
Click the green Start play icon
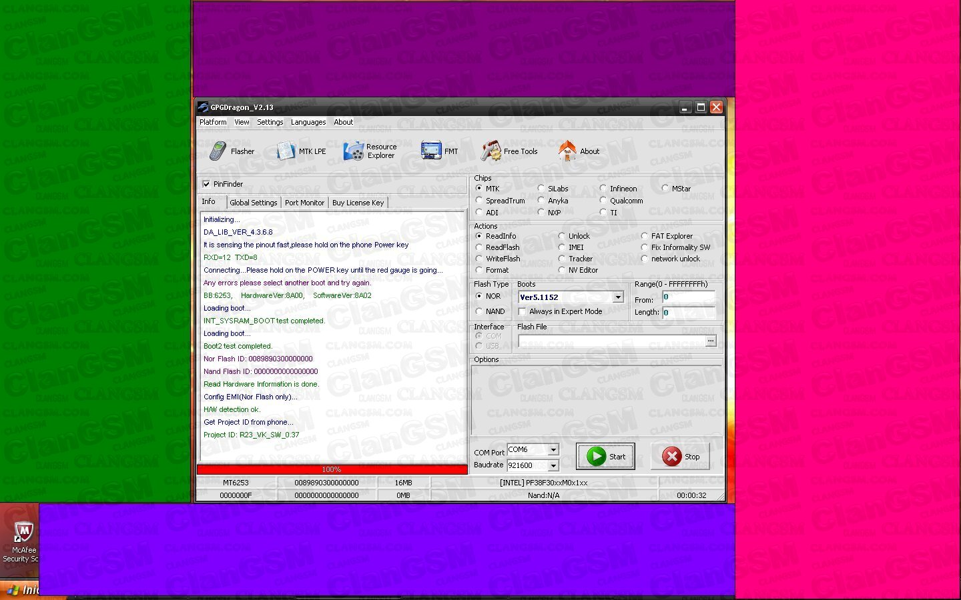[596, 457]
